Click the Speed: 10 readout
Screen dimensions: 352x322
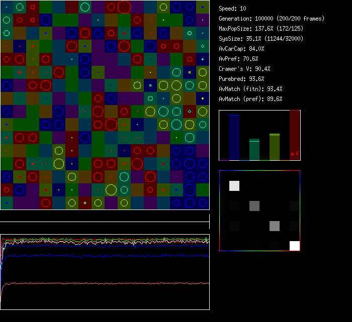point(232,9)
